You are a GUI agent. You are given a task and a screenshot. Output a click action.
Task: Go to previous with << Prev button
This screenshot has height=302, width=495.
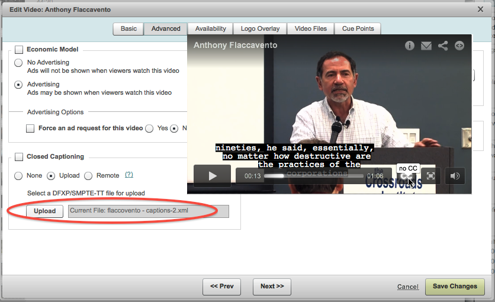222,287
